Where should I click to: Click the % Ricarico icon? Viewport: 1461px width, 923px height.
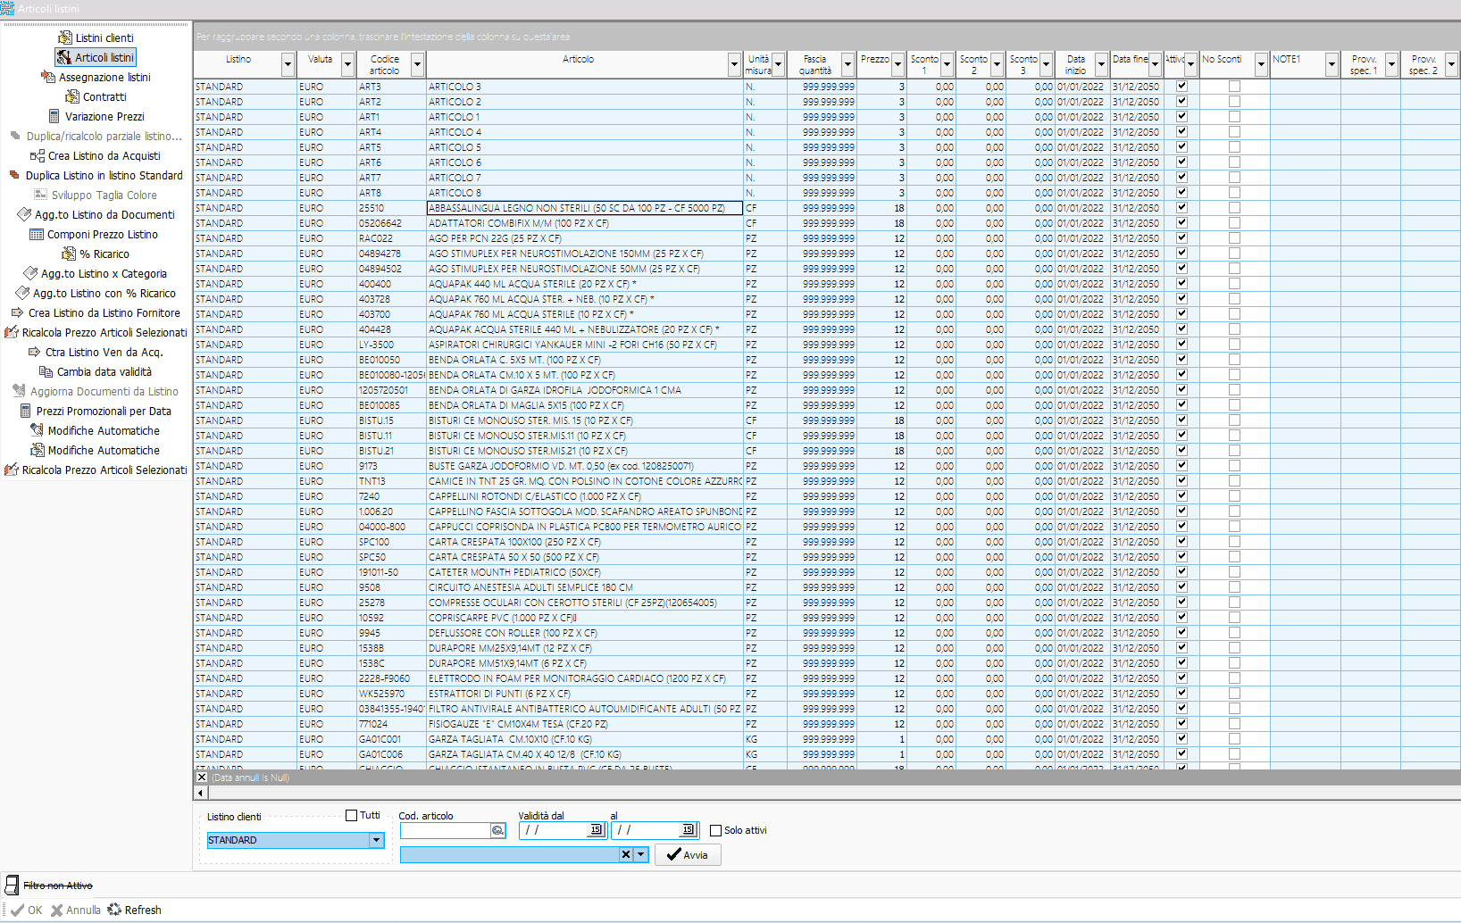(x=69, y=254)
